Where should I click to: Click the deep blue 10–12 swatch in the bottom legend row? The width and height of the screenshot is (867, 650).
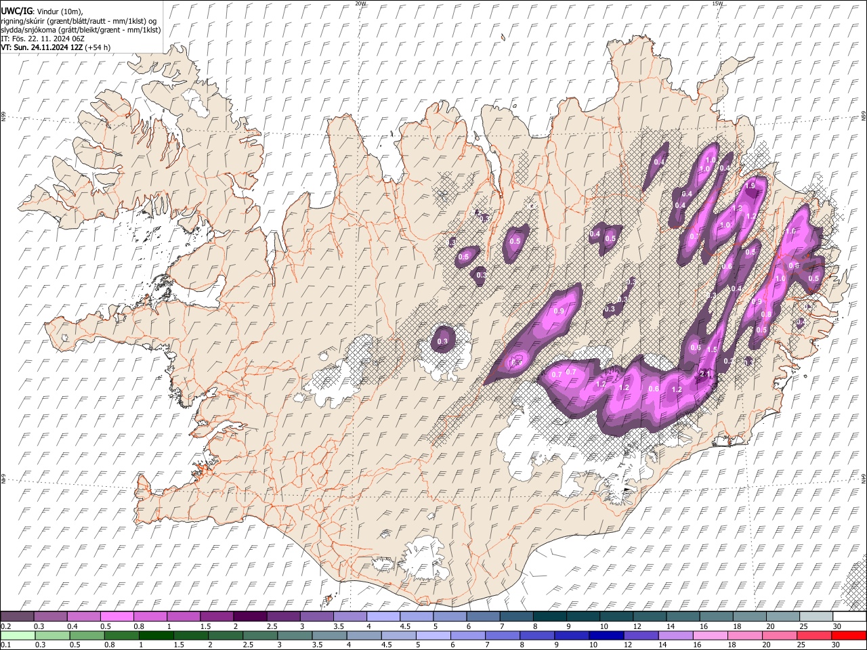[606, 635]
